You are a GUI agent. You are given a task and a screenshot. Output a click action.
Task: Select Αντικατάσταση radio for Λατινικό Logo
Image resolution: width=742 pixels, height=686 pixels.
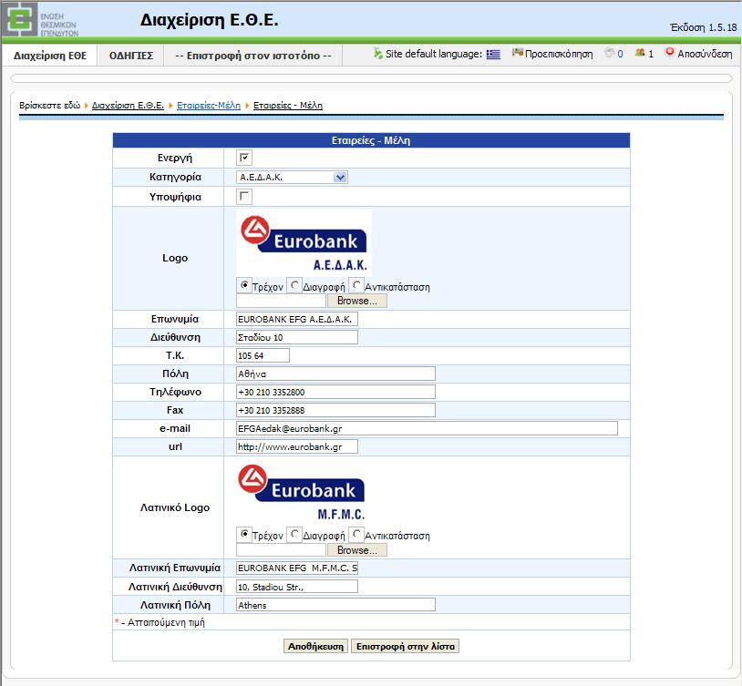pos(356,534)
